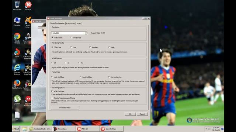Screen dimensions: 236x132
Task: Switch to Camtasia Studio taskbar item
Action: (x=40, y=129)
